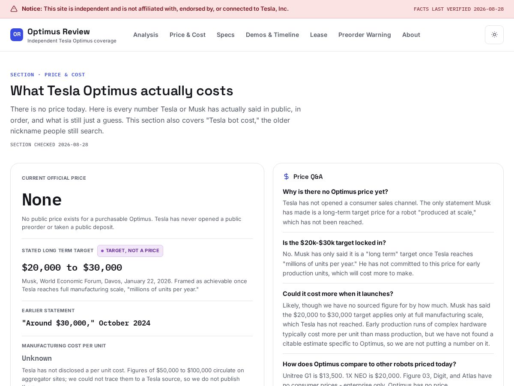Image resolution: width=514 pixels, height=386 pixels.
Task: Click 'Section checked 2026-08-28' text
Action: [49, 145]
